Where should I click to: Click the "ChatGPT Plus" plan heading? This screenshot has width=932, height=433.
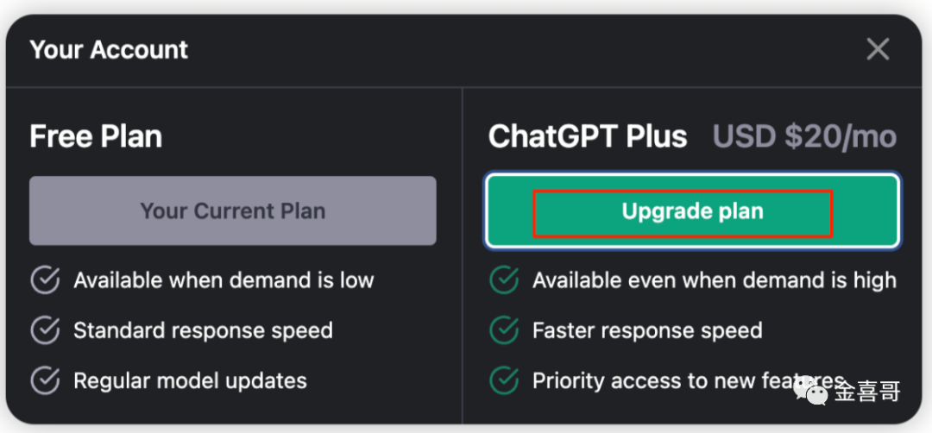(588, 136)
